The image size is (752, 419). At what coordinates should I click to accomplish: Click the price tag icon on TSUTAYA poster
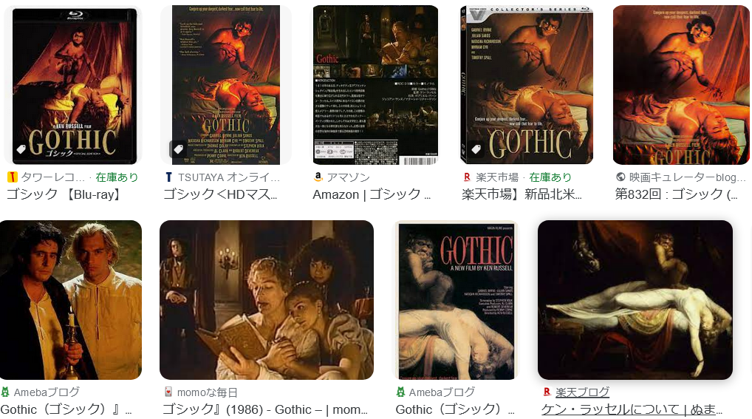click(178, 149)
